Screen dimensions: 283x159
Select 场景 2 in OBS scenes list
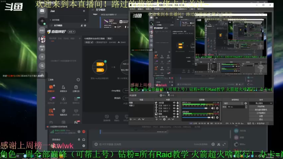coord(141,105)
